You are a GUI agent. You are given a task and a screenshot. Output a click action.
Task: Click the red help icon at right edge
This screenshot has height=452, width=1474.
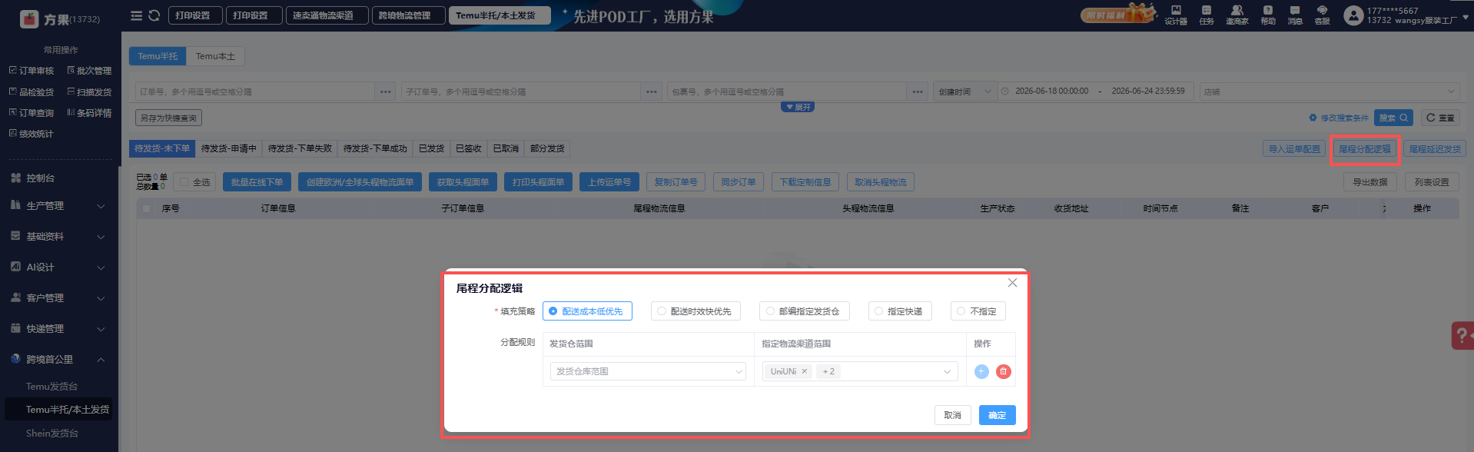coord(1462,335)
